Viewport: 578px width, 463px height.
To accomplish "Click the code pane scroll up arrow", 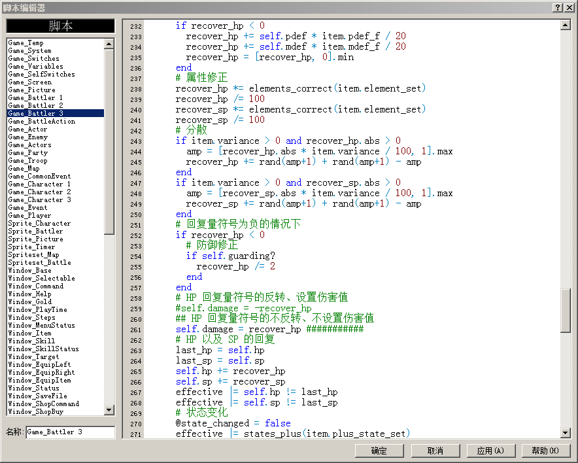I will point(566,25).
